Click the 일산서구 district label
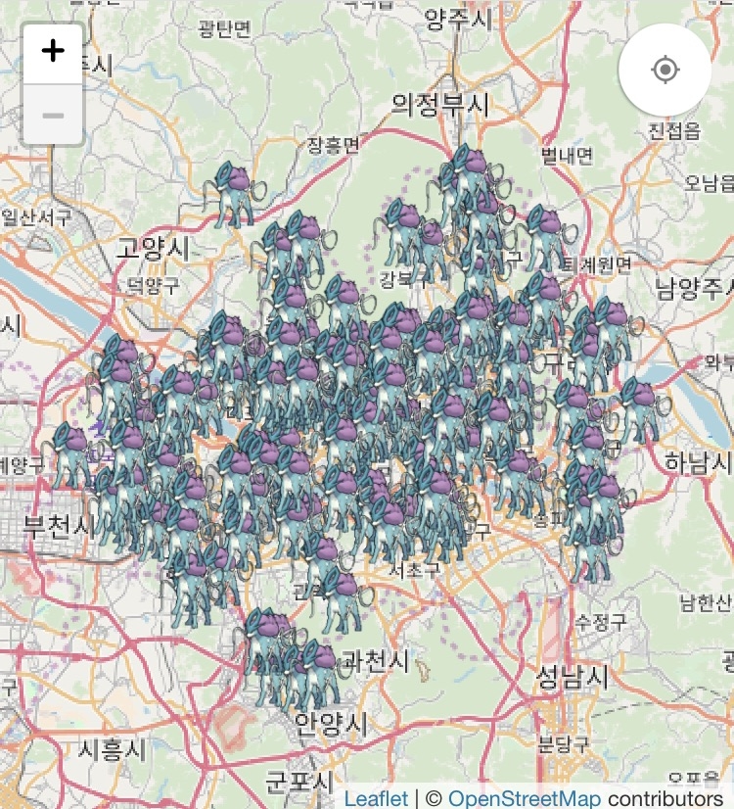Image resolution: width=734 pixels, height=809 pixels. [36, 217]
